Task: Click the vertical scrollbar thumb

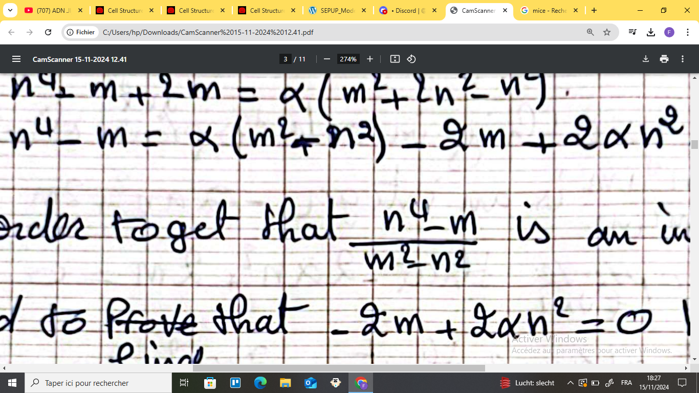Action: tap(694, 144)
